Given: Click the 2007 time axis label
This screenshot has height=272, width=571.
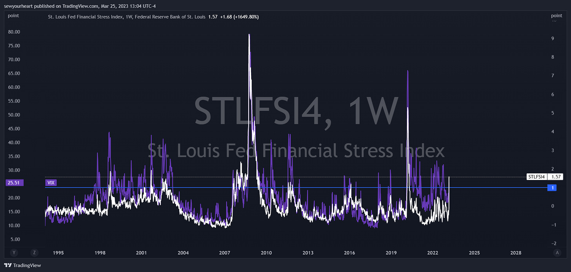Looking at the screenshot, I should pos(225,253).
